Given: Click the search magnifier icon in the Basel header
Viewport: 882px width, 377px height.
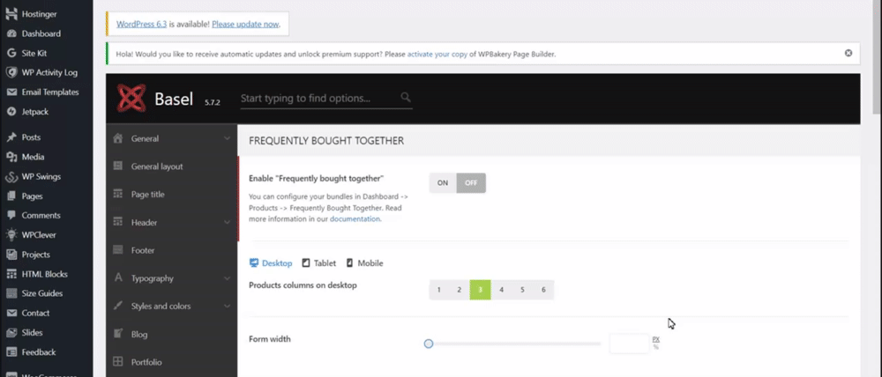Looking at the screenshot, I should [406, 98].
